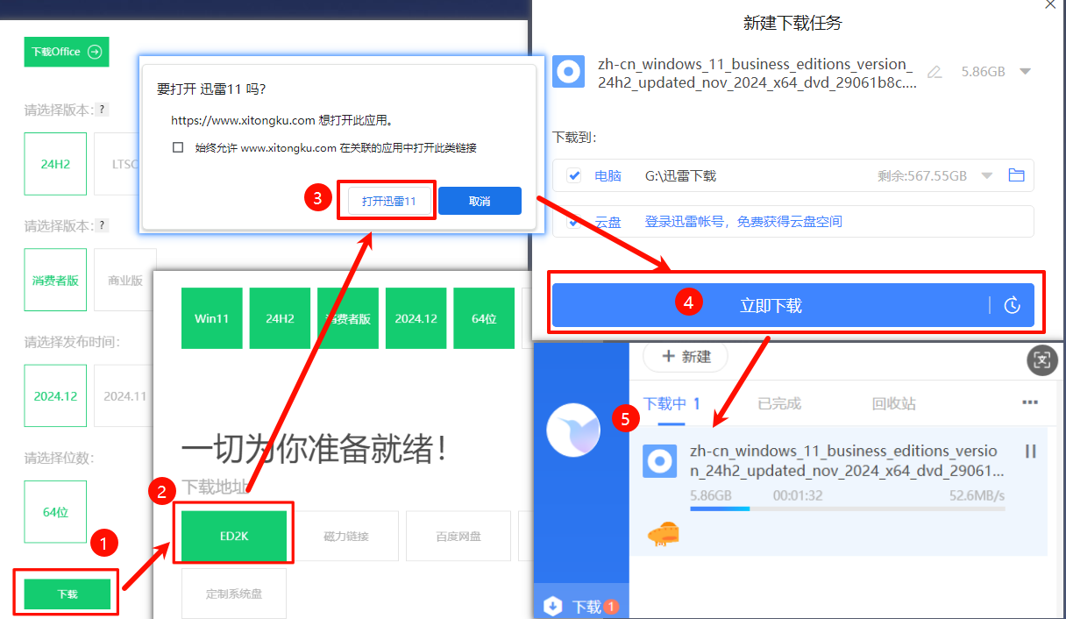Choose the 百度网盘 download option
This screenshot has width=1066, height=619.
pyautogui.click(x=458, y=536)
